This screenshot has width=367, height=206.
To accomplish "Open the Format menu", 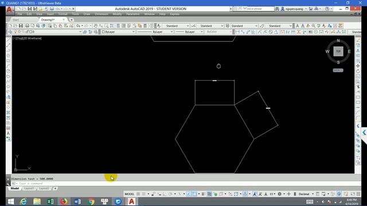I will tap(63, 14).
